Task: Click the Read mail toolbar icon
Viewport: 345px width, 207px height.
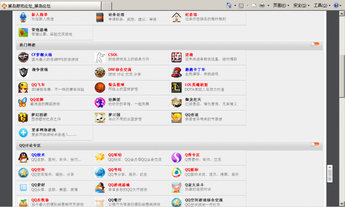Action: pyautogui.click(x=254, y=5)
